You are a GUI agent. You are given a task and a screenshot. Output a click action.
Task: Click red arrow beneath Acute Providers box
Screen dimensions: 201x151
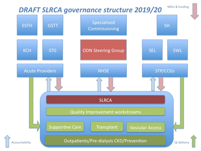tap(59, 84)
